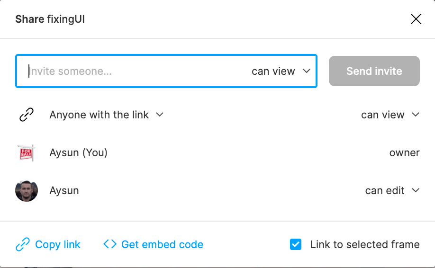Screen dimensions: 435x268
Task: Click the For Sale avatar of Aysun (You)
Action: click(x=27, y=153)
